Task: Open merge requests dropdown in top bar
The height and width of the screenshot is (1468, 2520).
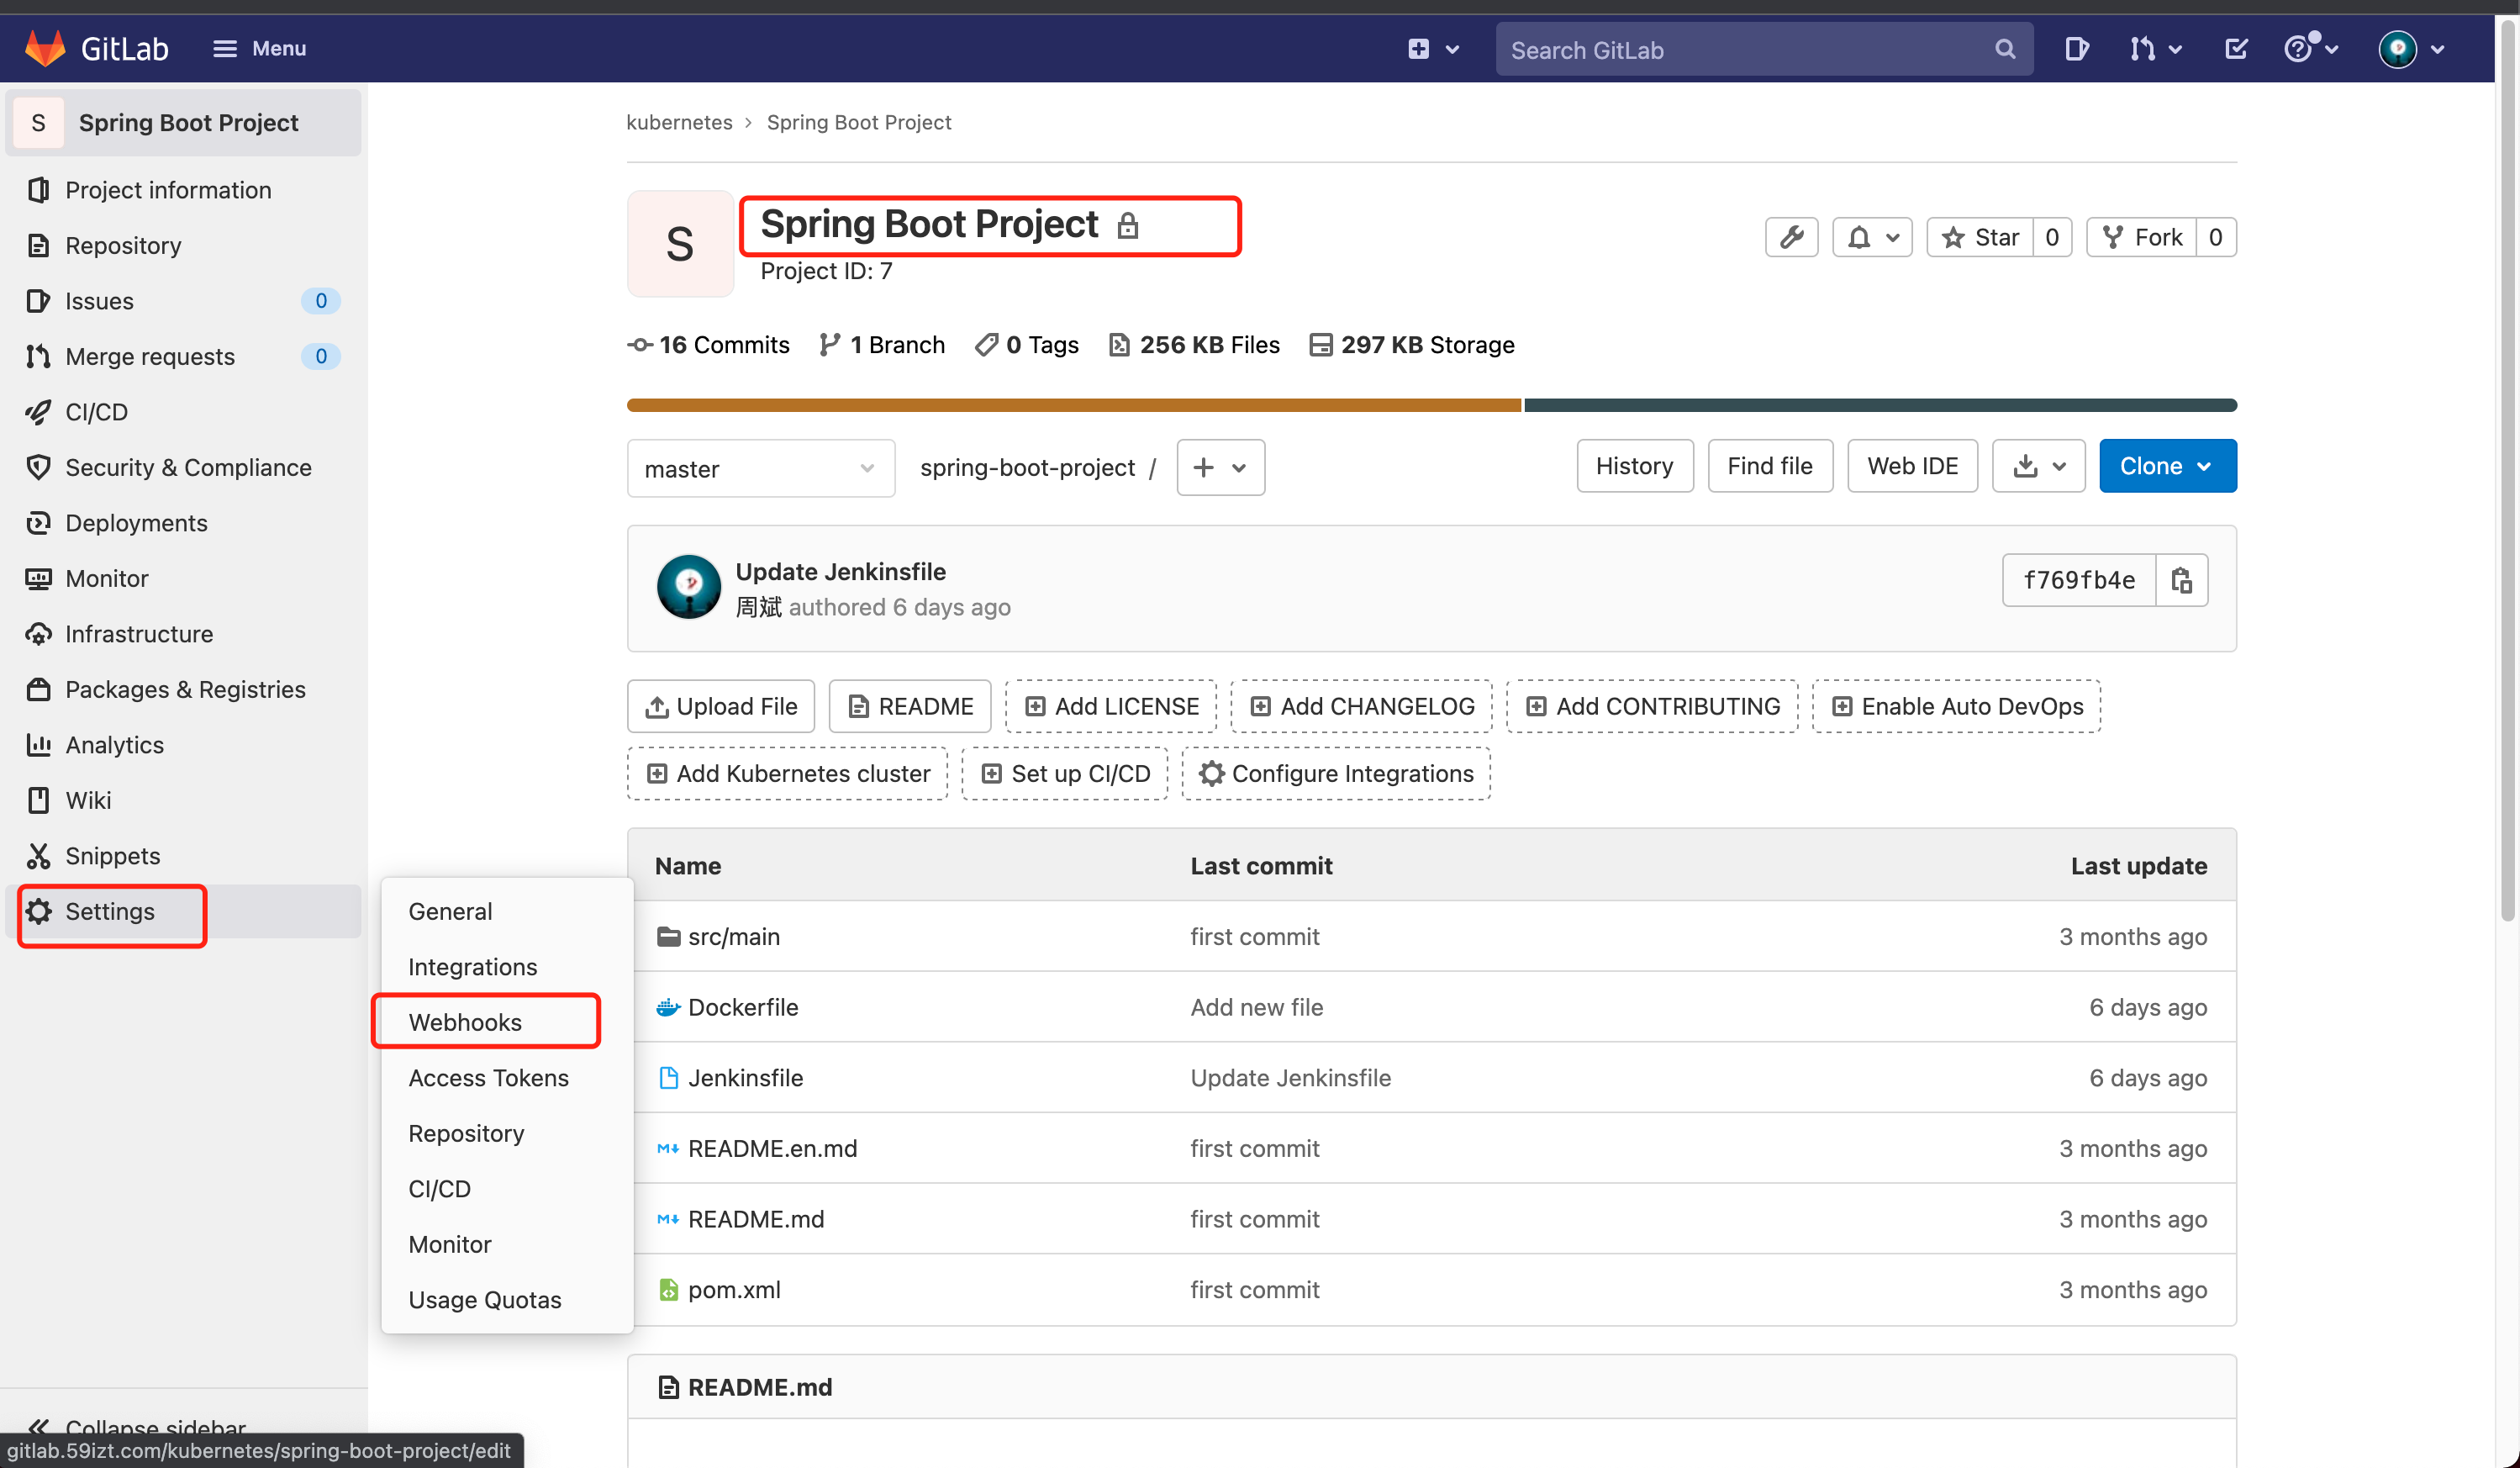Action: point(2154,49)
